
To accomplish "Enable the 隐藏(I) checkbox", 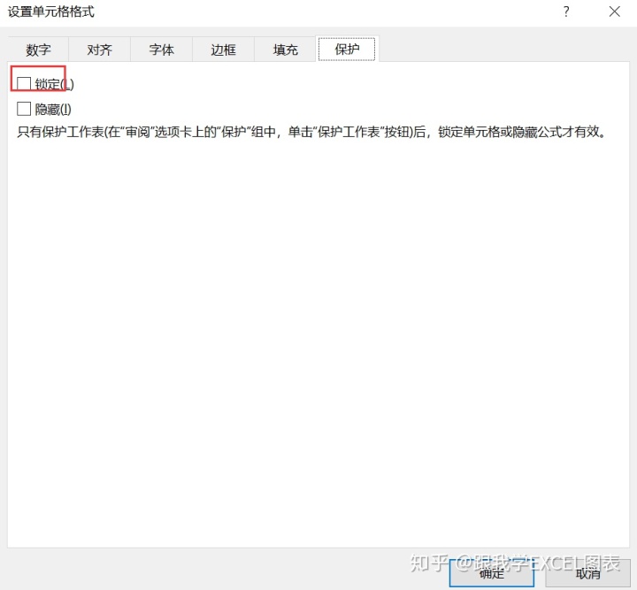I will click(x=24, y=109).
